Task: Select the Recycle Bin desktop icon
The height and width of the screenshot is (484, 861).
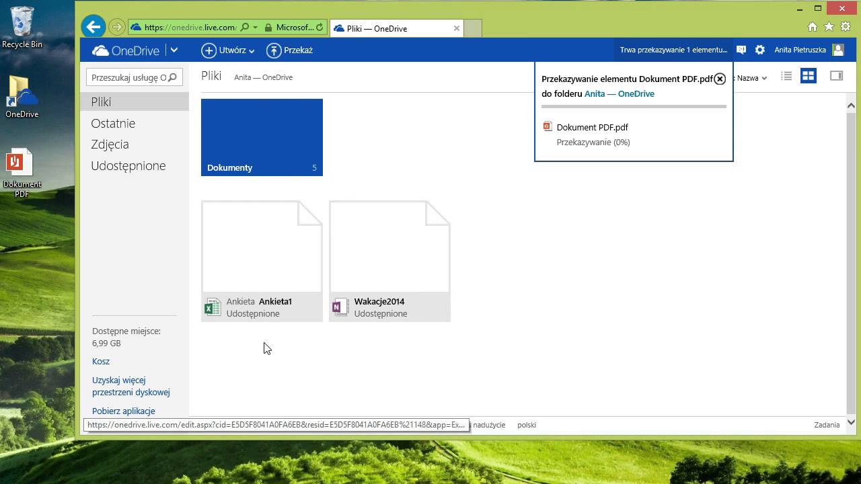Action: [22, 28]
